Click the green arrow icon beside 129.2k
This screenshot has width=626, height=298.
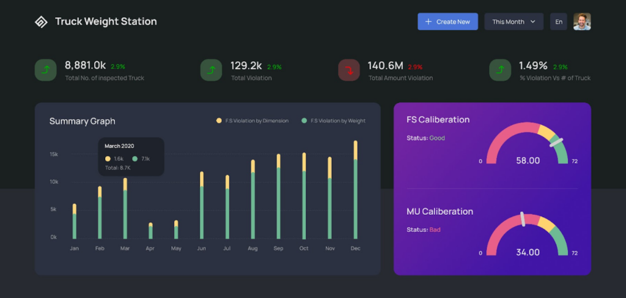211,70
